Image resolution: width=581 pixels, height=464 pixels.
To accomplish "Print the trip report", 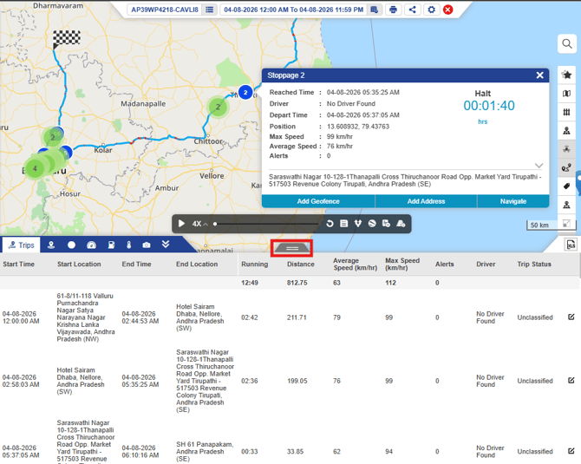I will click(x=393, y=10).
